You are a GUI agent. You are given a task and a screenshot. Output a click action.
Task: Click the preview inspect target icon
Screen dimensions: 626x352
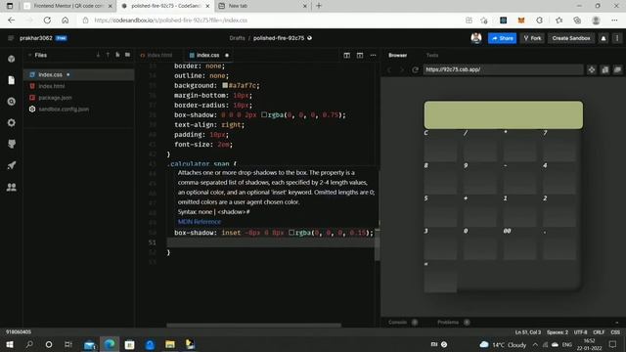tap(592, 69)
